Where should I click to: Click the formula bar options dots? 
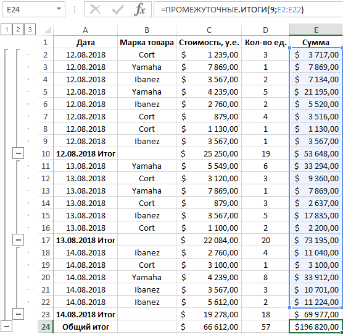click(x=75, y=9)
